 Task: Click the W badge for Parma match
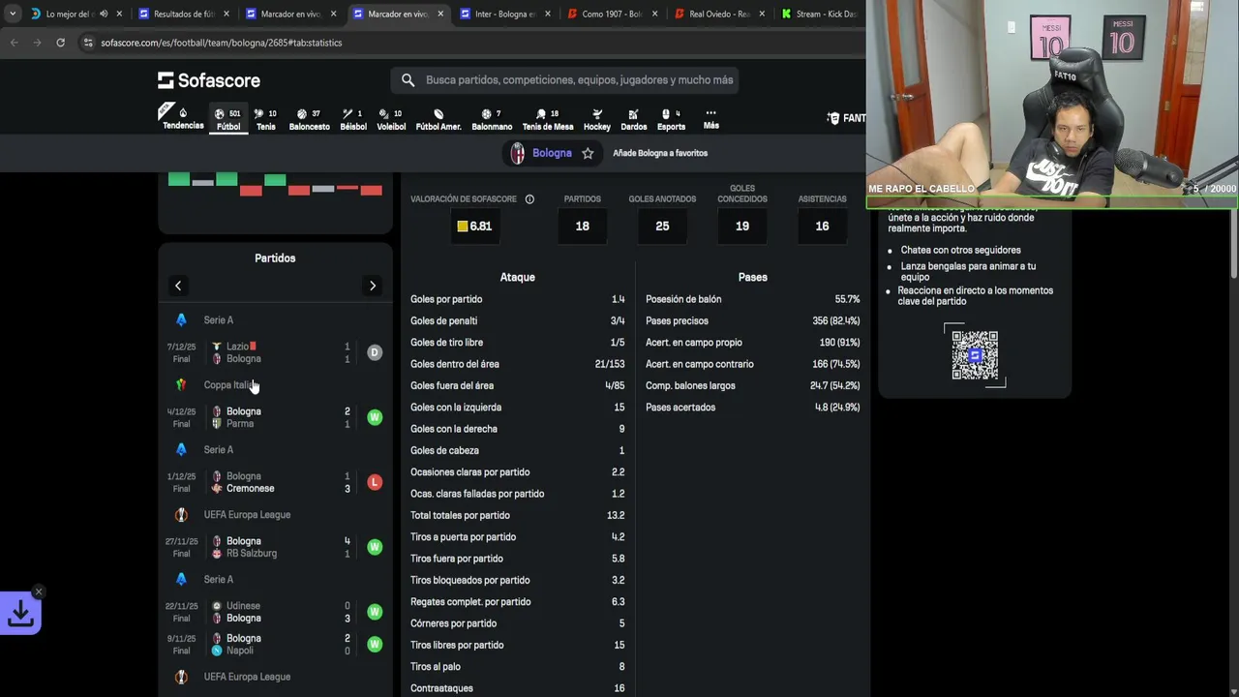375,417
